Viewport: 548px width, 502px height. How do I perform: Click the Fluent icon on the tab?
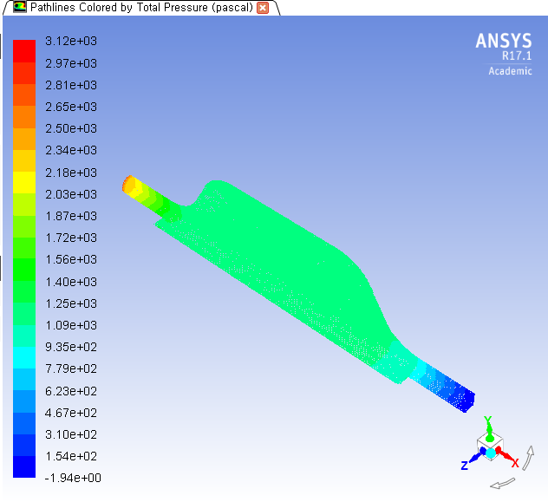tap(20, 7)
